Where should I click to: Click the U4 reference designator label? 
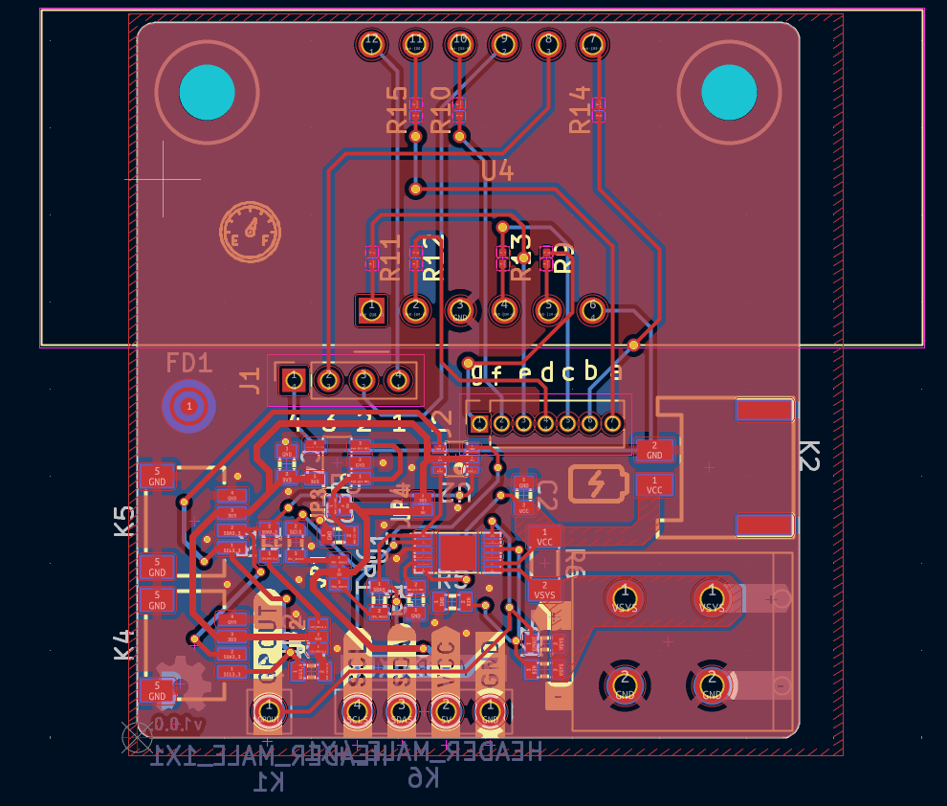[497, 171]
